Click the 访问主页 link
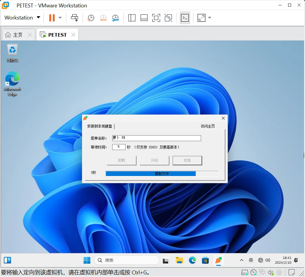 click(208, 126)
